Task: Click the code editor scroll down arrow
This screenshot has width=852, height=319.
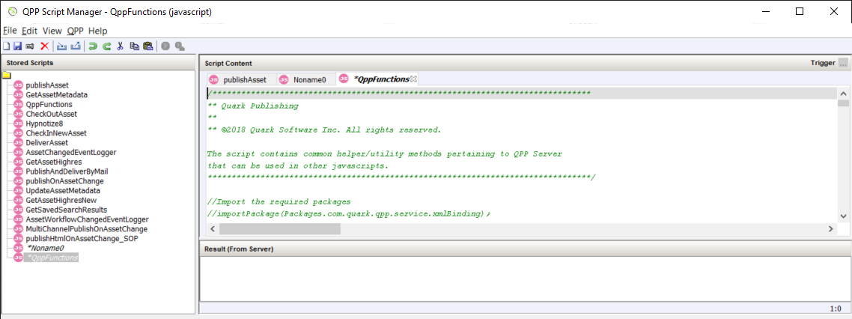Action: click(x=843, y=216)
